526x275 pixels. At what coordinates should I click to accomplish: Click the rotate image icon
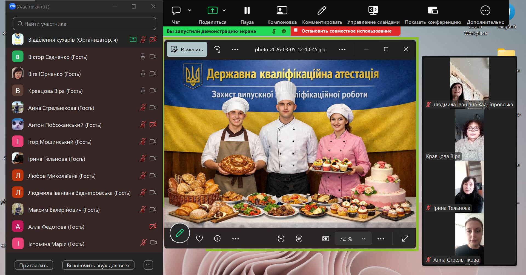click(217, 50)
